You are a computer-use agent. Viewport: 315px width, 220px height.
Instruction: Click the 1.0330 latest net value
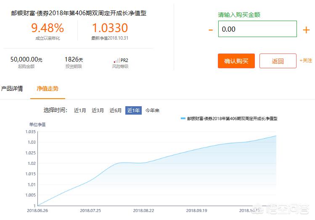pos(110,28)
